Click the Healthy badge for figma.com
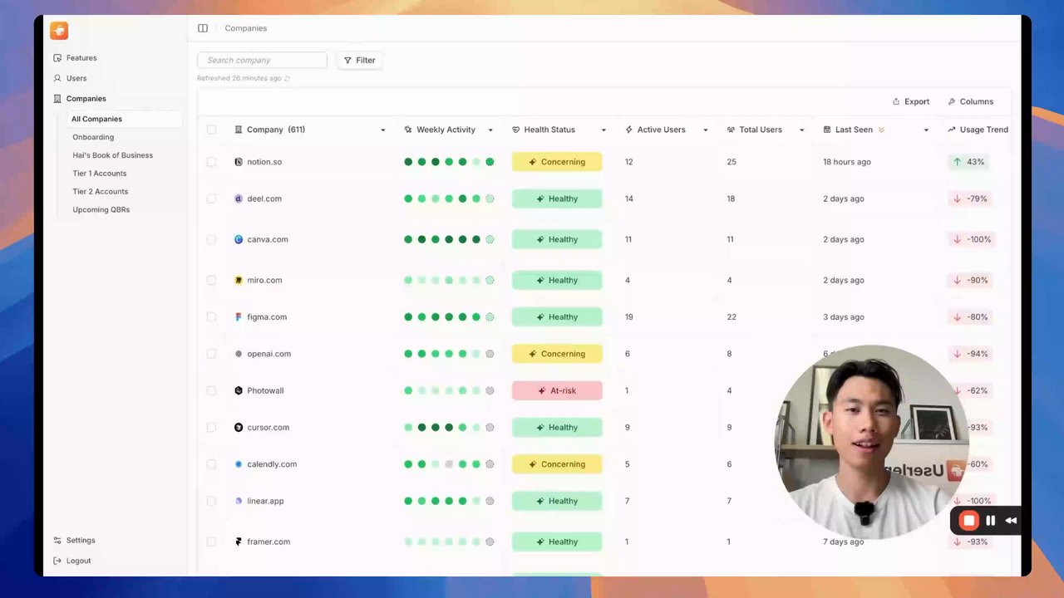1064x598 pixels. (557, 316)
